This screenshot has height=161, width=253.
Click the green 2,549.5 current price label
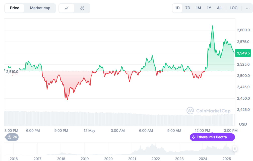[243, 53]
